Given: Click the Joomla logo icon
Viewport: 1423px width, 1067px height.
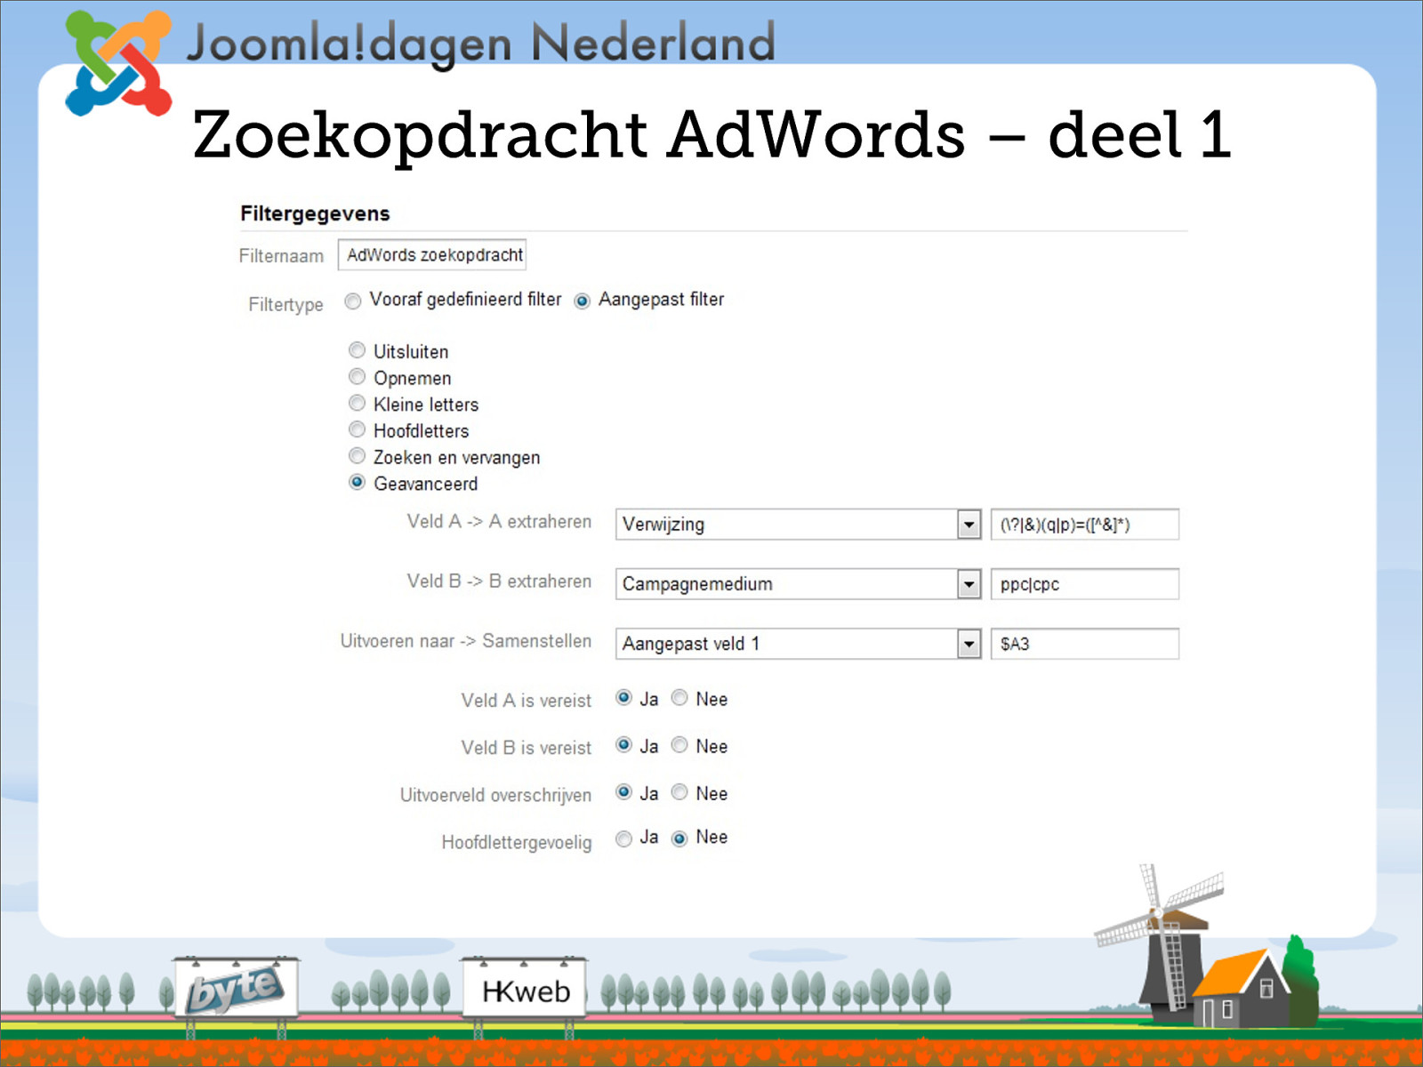Looking at the screenshot, I should pyautogui.click(x=118, y=63).
